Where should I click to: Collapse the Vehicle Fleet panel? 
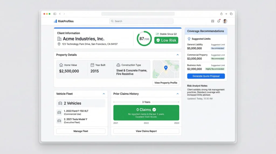click(104, 94)
